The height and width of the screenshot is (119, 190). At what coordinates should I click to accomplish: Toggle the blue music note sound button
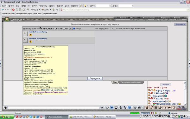click(130, 108)
